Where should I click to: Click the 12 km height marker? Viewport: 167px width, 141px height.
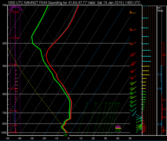point(14,38)
